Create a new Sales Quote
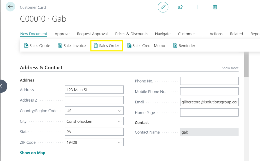Image resolution: width=260 pixels, height=161 pixels. 37,46
